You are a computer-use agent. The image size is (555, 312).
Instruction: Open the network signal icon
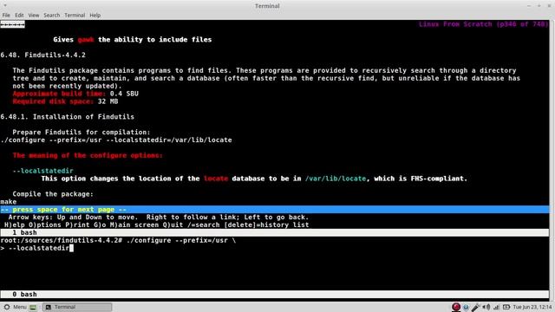pos(496,307)
